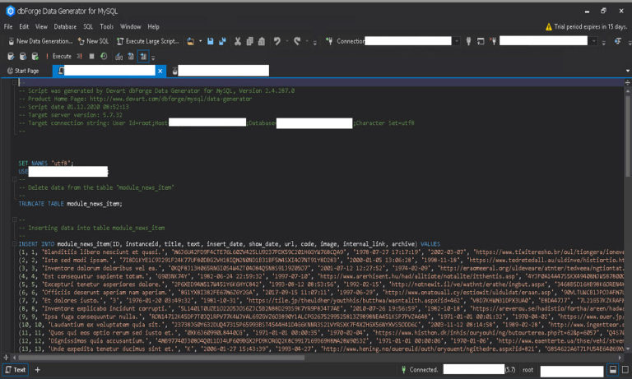Viewport: 632px width, 379px height.
Task: Click the edit database pencil icon
Action: pos(11,57)
